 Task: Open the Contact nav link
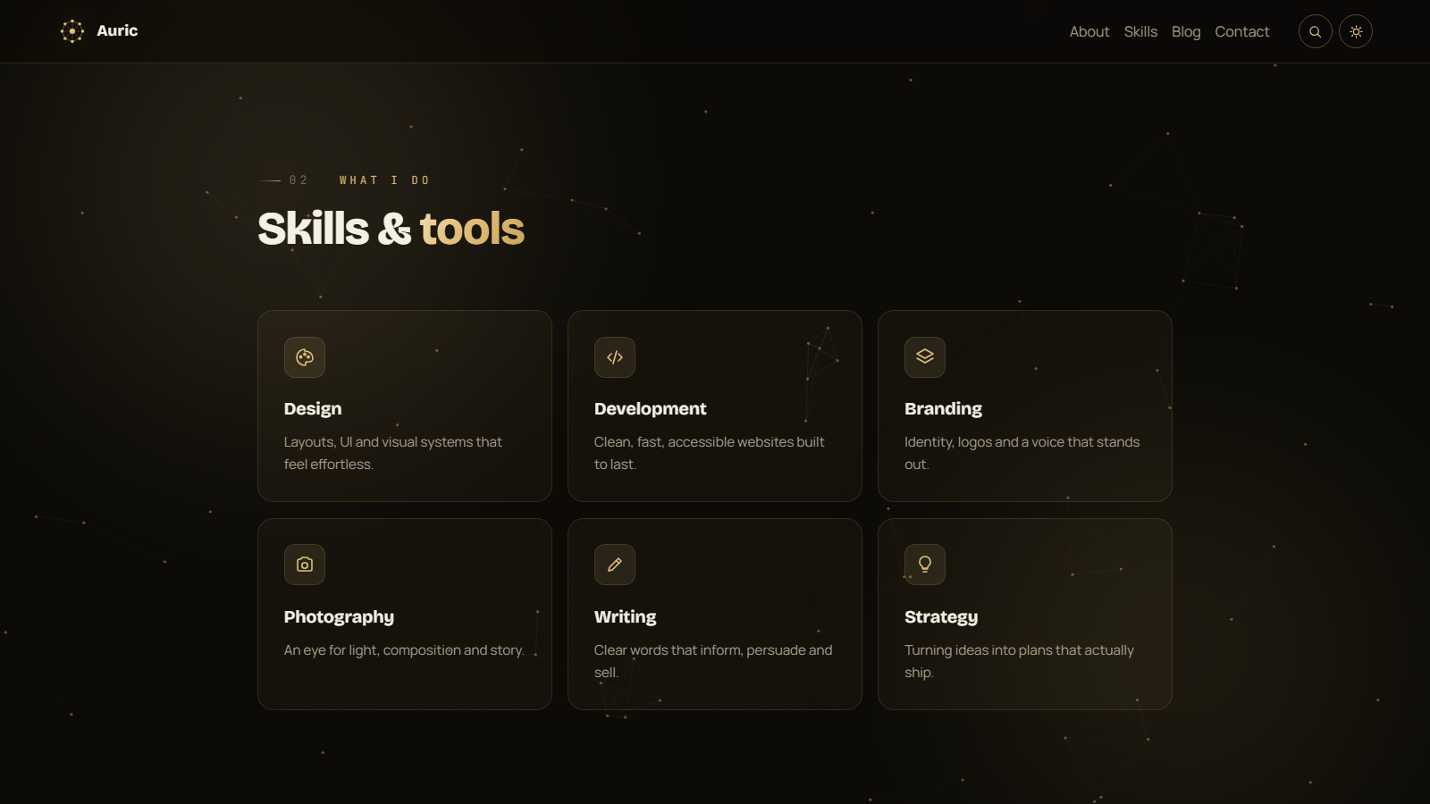coord(1241,31)
